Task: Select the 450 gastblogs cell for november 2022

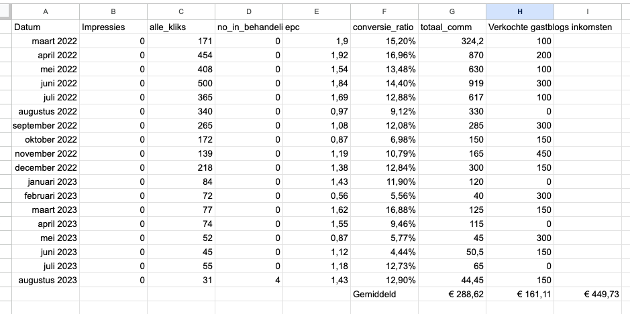Action: 520,153
